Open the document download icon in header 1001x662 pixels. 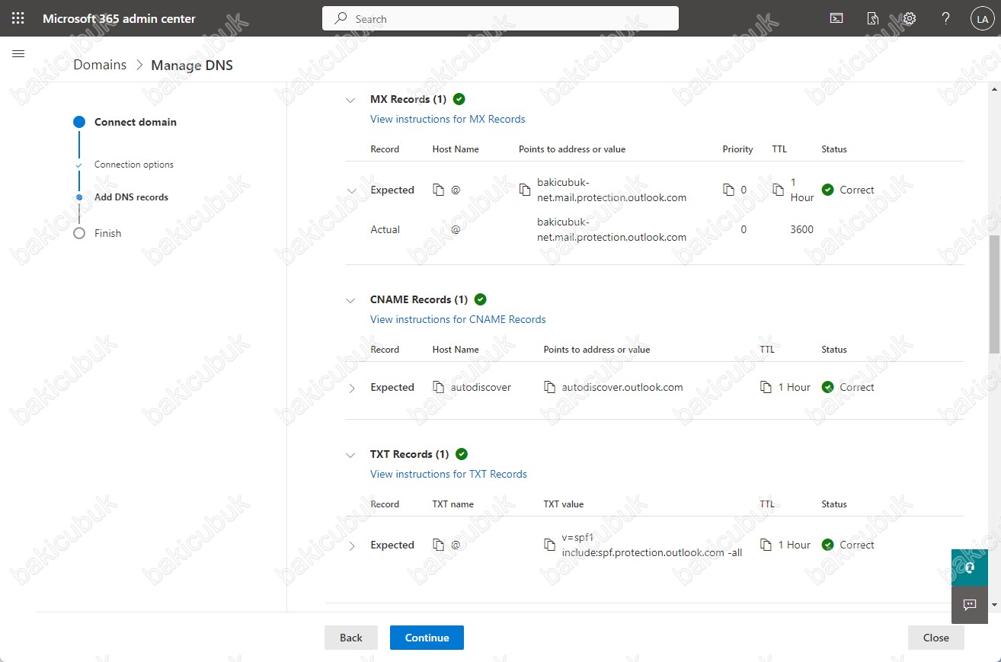pyautogui.click(x=873, y=18)
